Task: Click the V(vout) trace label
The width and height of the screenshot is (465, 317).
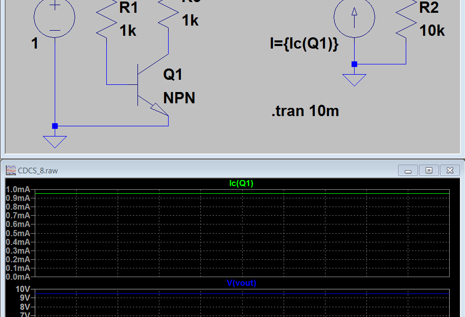Action: [241, 283]
